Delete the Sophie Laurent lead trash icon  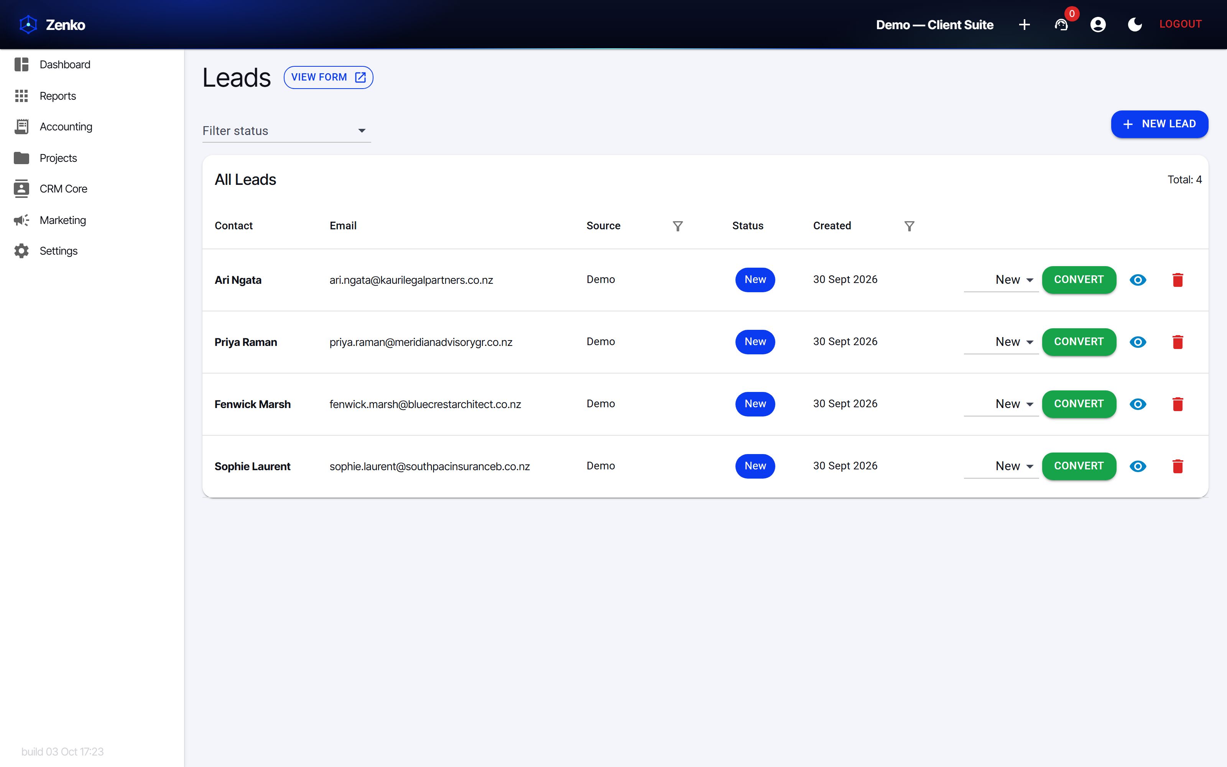[x=1178, y=466]
